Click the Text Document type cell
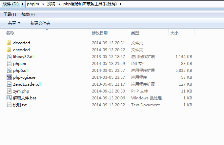Image resolution: width=224 pixels, height=145 pixels. click(x=145, y=105)
